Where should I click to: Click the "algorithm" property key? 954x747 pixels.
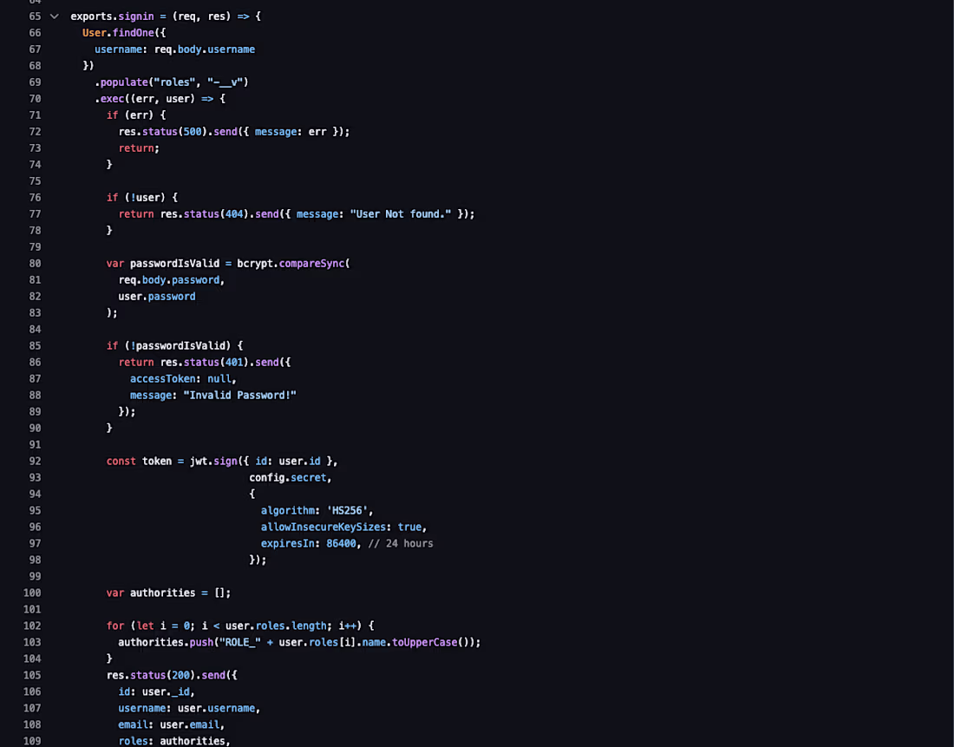[288, 510]
